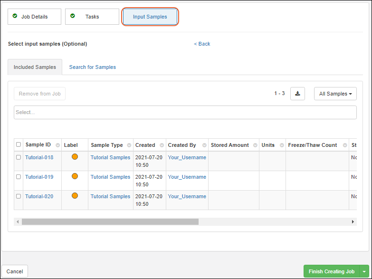This screenshot has width=372, height=279.
Task: Click the download samples icon button
Action: (298, 94)
